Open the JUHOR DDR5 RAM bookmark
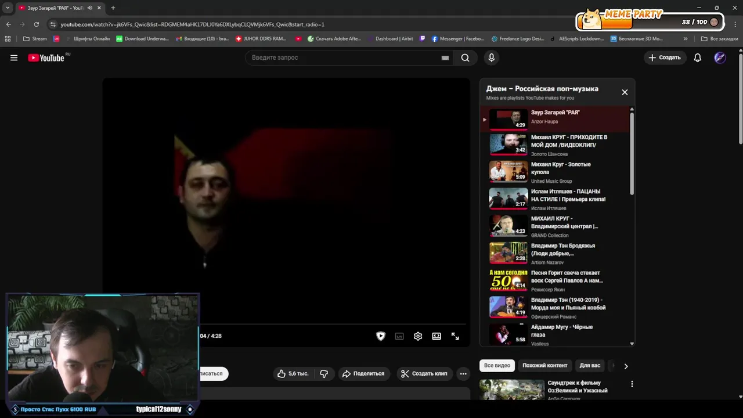 (261, 39)
